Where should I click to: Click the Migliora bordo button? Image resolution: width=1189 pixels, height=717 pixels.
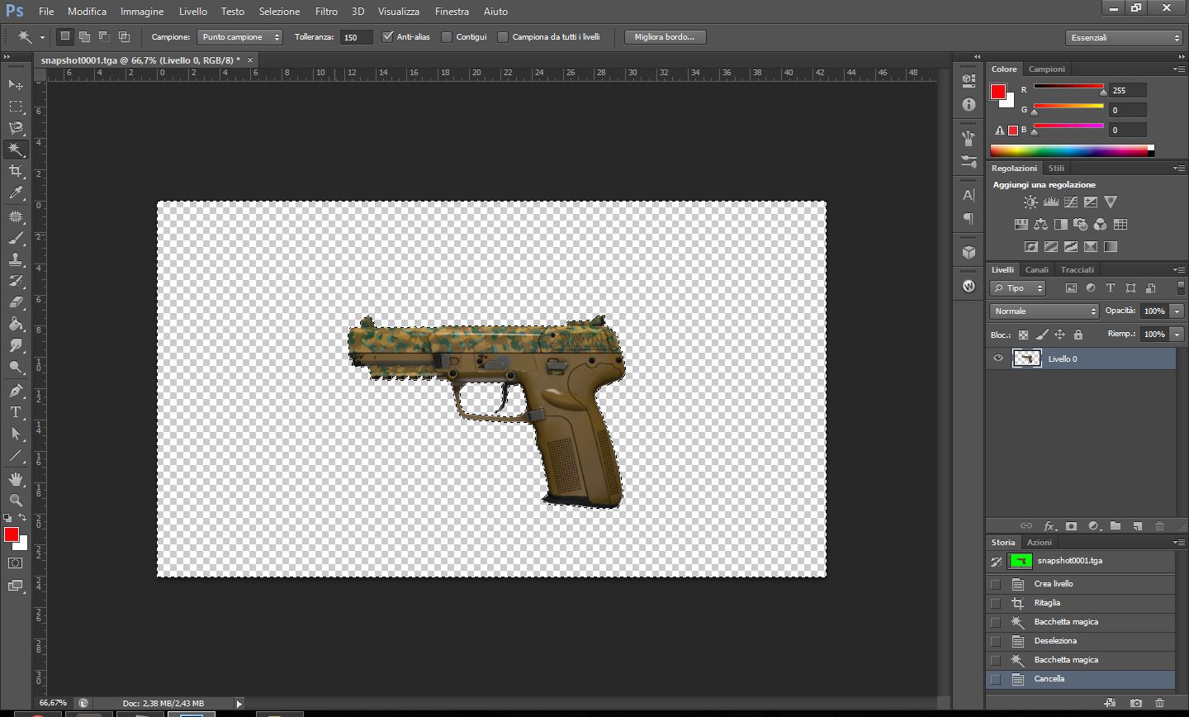click(665, 37)
